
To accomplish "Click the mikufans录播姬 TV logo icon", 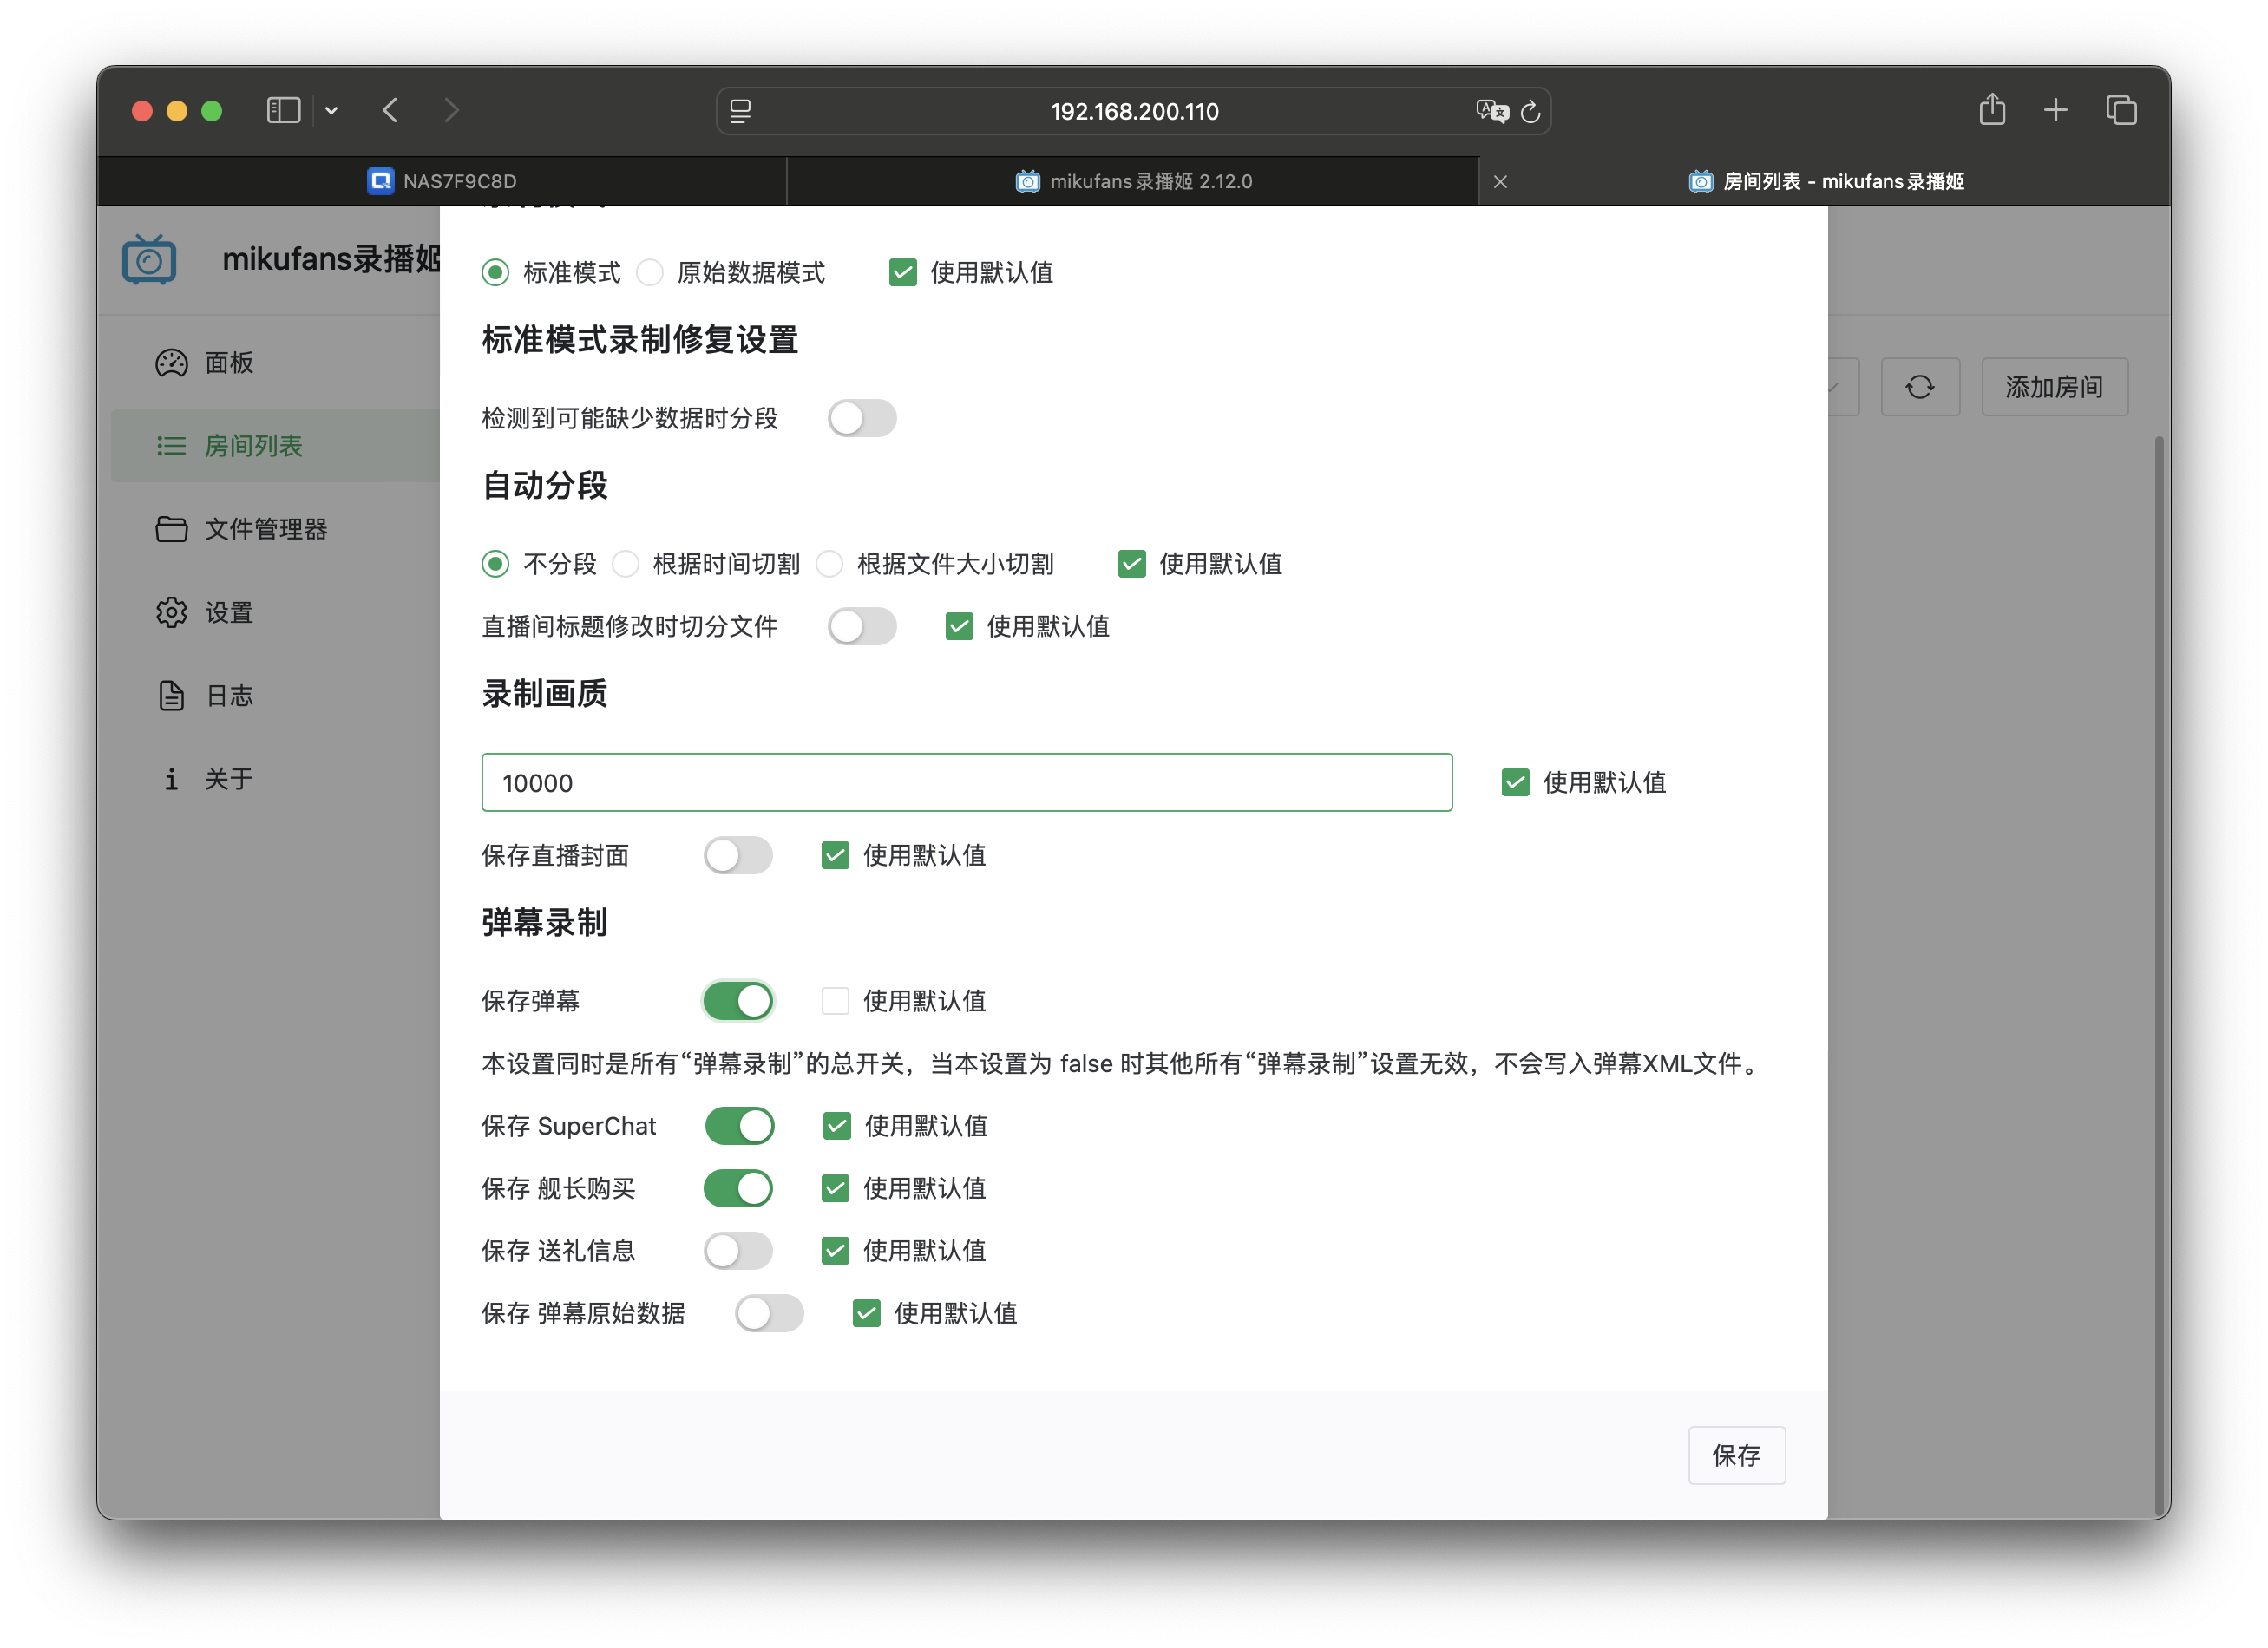I will [149, 260].
